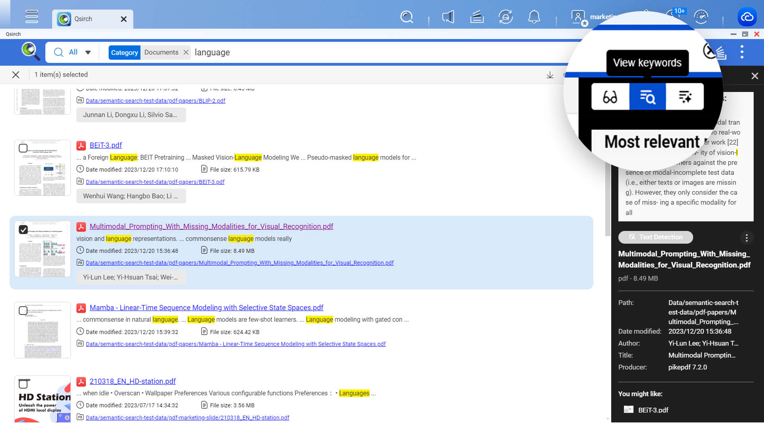
Task: Open the main hamburger menu
Action: point(31,17)
